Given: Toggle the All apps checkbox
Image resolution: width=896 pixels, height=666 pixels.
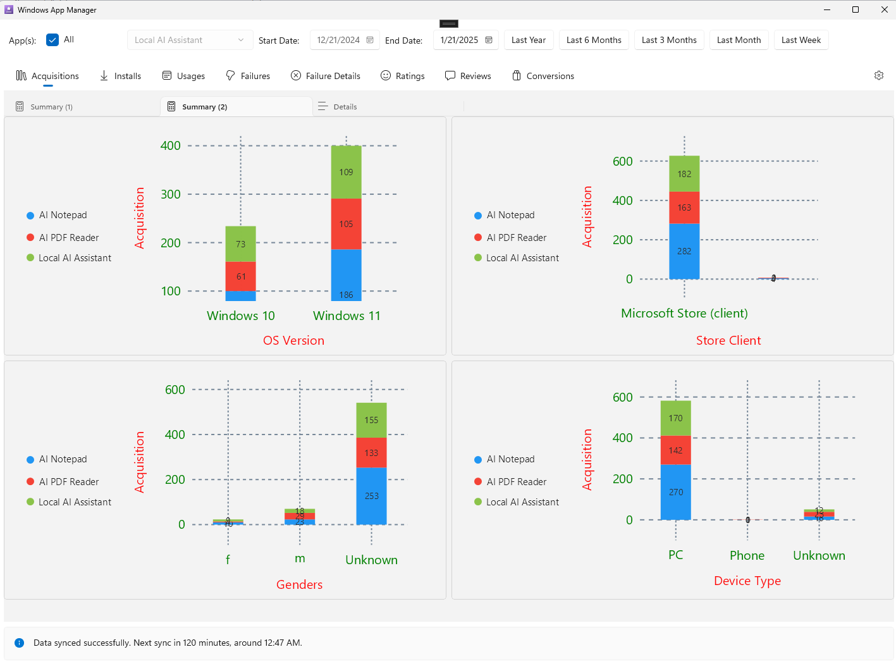Looking at the screenshot, I should tap(52, 40).
